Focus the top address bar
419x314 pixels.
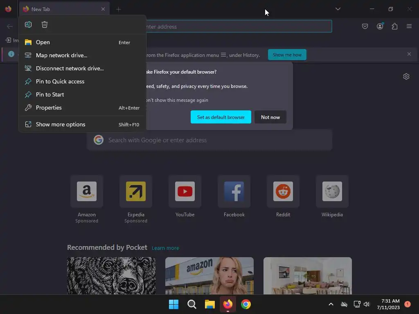pyautogui.click(x=239, y=27)
